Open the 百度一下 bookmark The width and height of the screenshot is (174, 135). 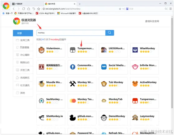tap(7, 13)
